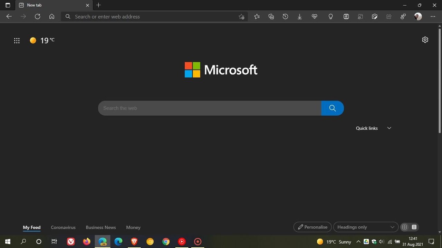Open Cortana circle on taskbar
The height and width of the screenshot is (248, 442).
[39, 241]
